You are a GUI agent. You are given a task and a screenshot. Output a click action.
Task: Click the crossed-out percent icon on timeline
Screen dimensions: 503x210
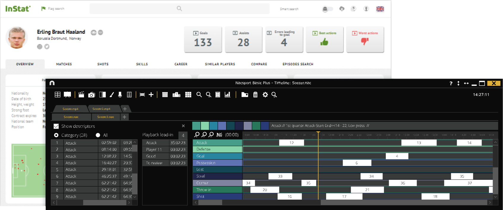point(219,135)
